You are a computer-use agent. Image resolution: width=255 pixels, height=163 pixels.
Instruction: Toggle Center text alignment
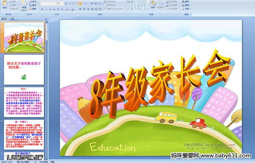pyautogui.click(x=84, y=9)
